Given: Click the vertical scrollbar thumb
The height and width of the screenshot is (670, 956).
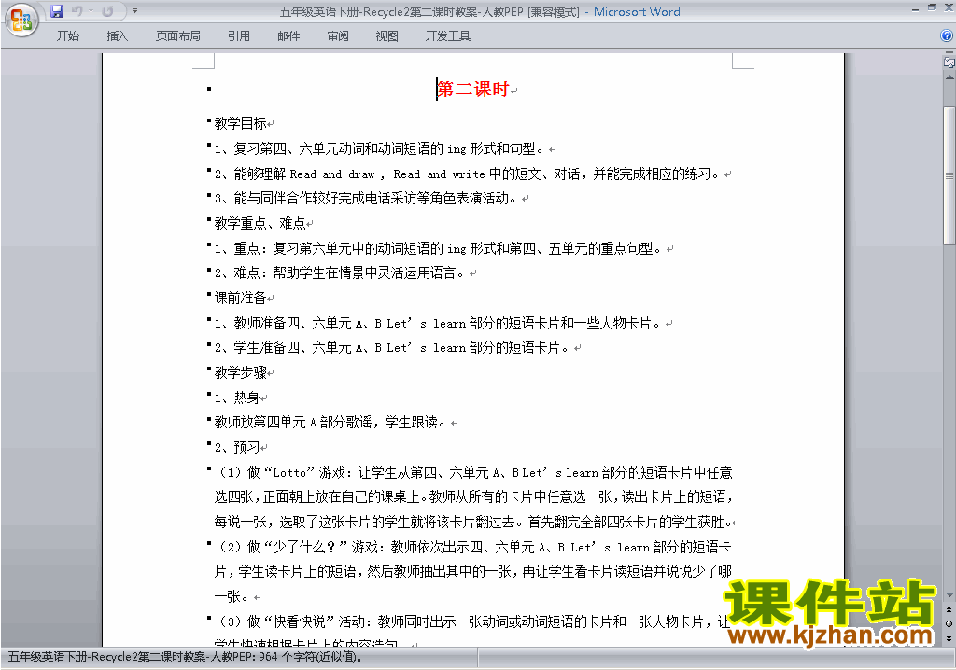Looking at the screenshot, I should pyautogui.click(x=949, y=175).
